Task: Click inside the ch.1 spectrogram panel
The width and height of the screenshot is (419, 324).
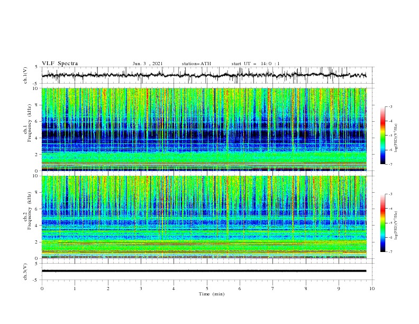Action: coord(204,129)
